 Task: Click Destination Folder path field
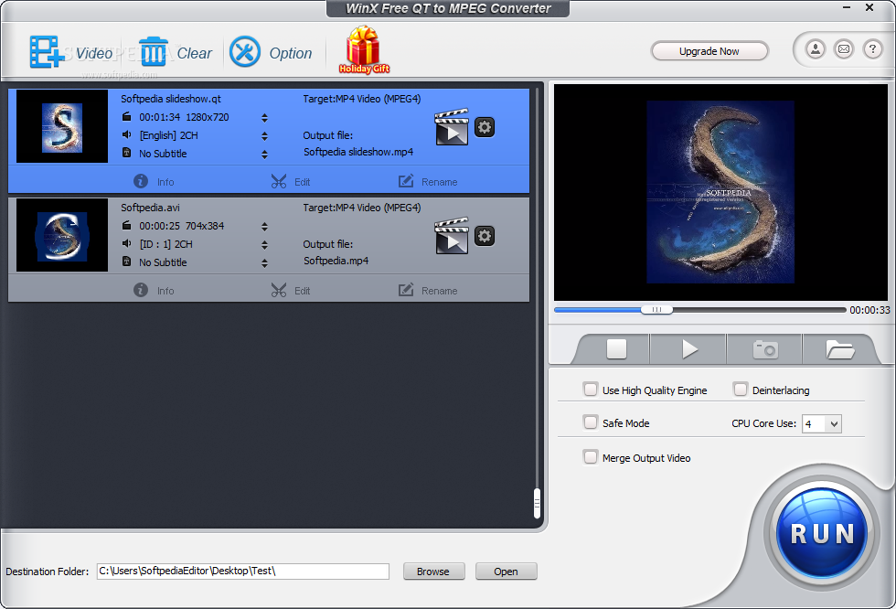point(243,572)
